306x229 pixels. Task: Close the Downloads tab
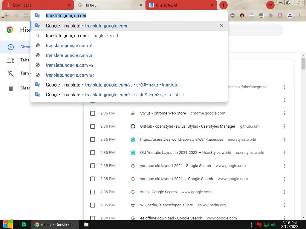69,5
